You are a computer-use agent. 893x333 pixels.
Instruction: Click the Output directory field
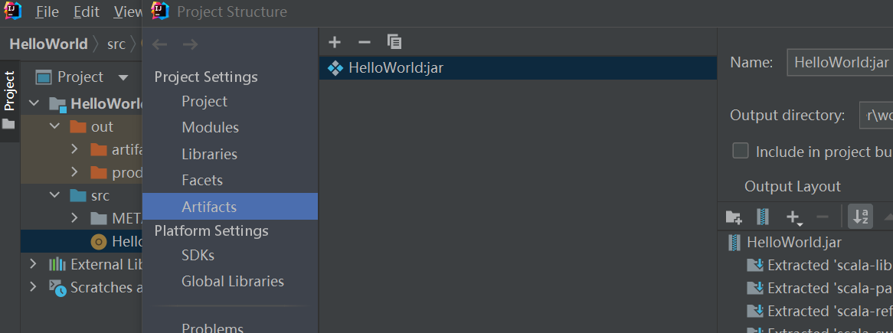(x=876, y=115)
